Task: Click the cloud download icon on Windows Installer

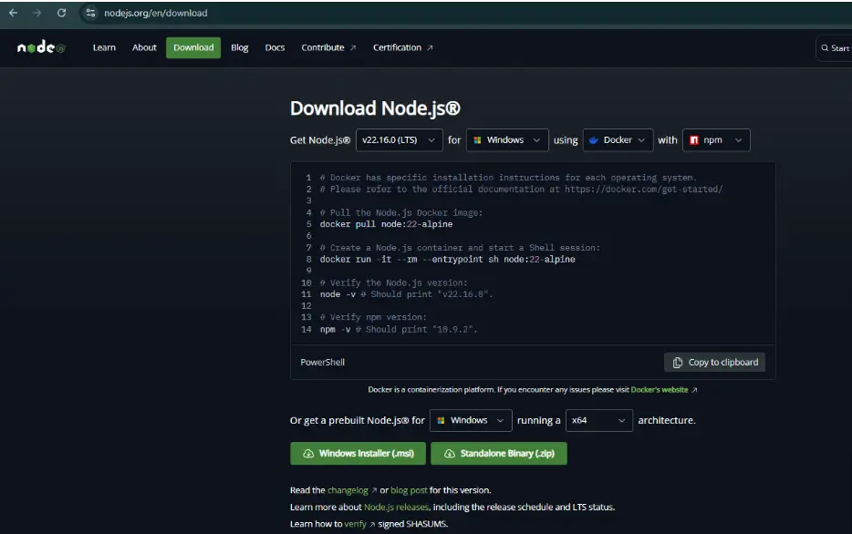Action: [x=308, y=453]
